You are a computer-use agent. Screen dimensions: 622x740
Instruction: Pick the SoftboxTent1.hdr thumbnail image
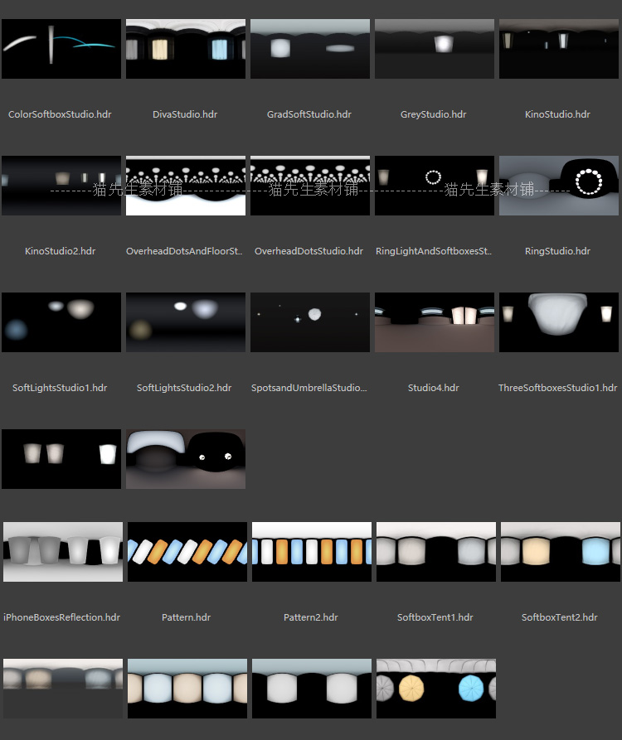pyautogui.click(x=436, y=552)
